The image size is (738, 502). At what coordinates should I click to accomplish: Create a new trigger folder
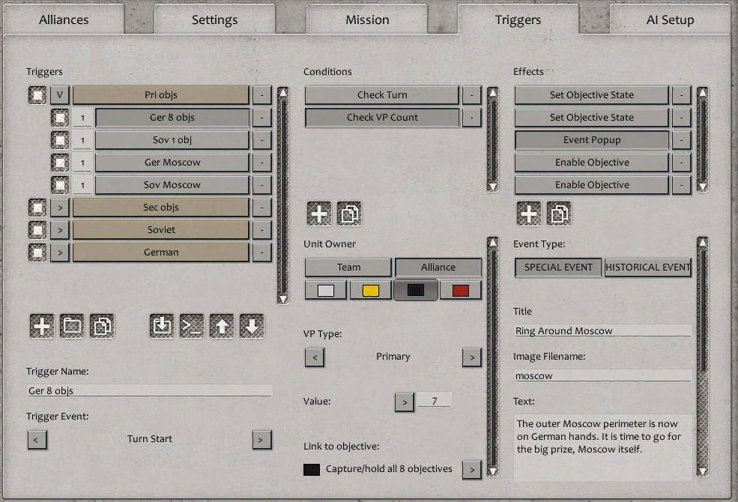click(x=72, y=326)
